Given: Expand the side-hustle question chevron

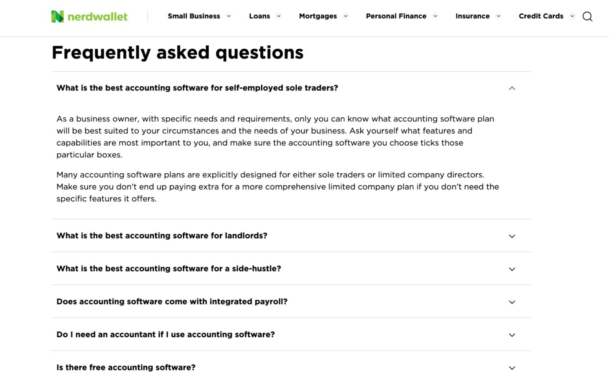Looking at the screenshot, I should click(512, 269).
